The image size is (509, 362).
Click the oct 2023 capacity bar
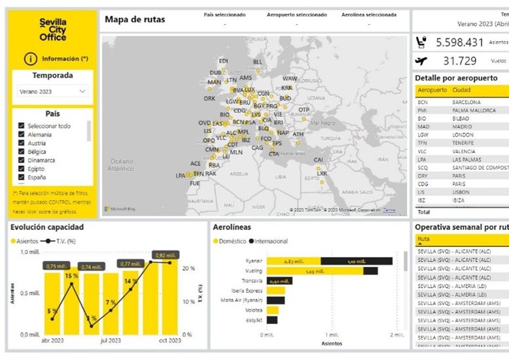pyautogui.click(x=169, y=296)
